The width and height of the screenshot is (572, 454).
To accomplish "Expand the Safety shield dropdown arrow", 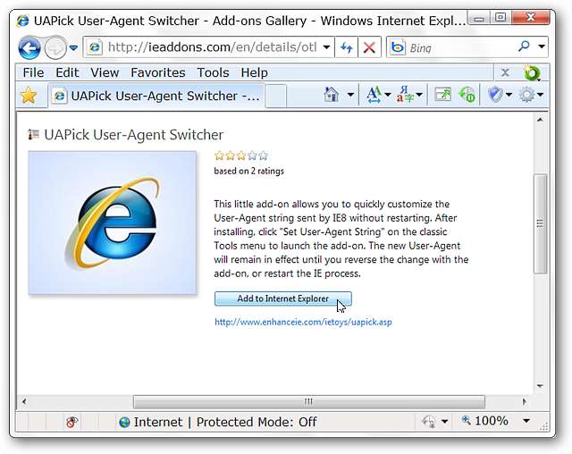I will pos(509,95).
